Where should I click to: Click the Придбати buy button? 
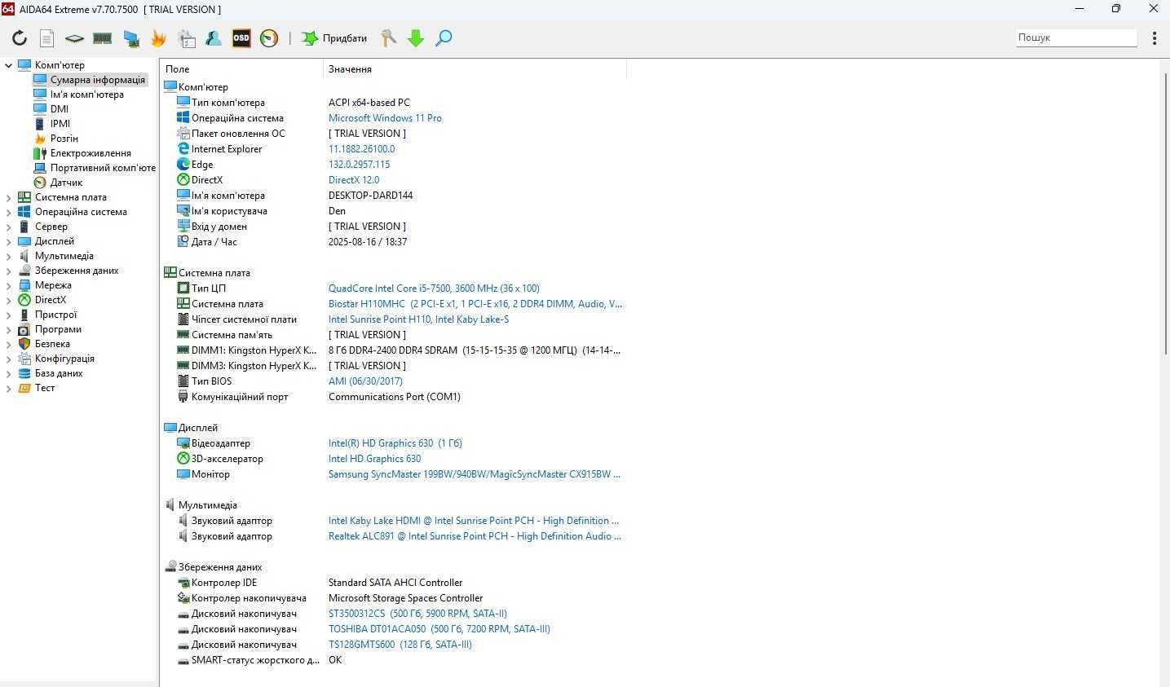[x=334, y=38]
